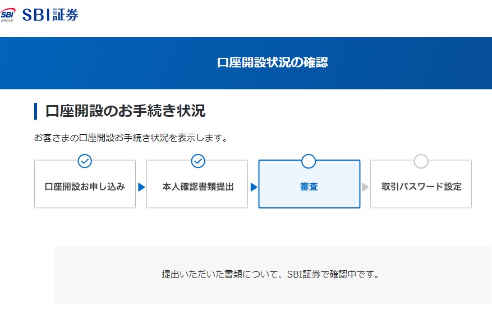
Task: Click the 審査 label text
Action: coord(309,187)
